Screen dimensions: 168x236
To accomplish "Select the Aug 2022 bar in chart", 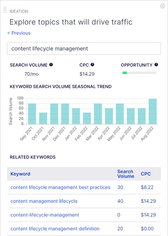I will click(x=153, y=111).
